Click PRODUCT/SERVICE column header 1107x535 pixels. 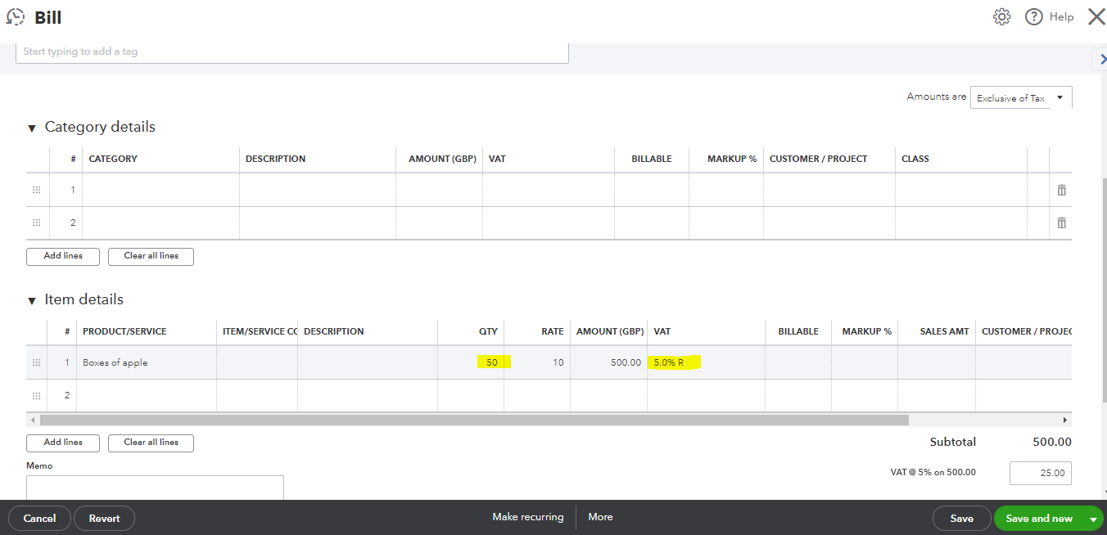pyautogui.click(x=124, y=331)
